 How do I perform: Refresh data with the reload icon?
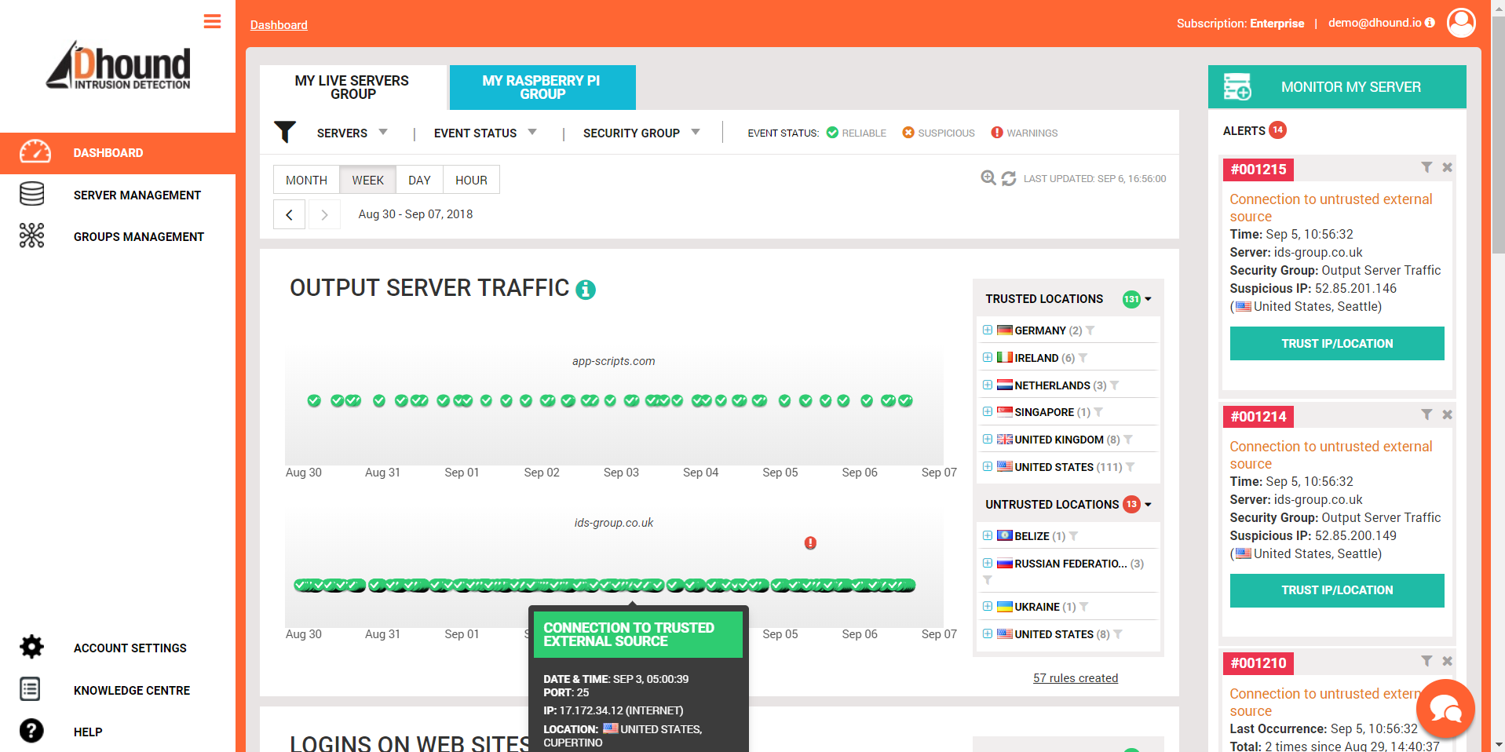point(1009,179)
